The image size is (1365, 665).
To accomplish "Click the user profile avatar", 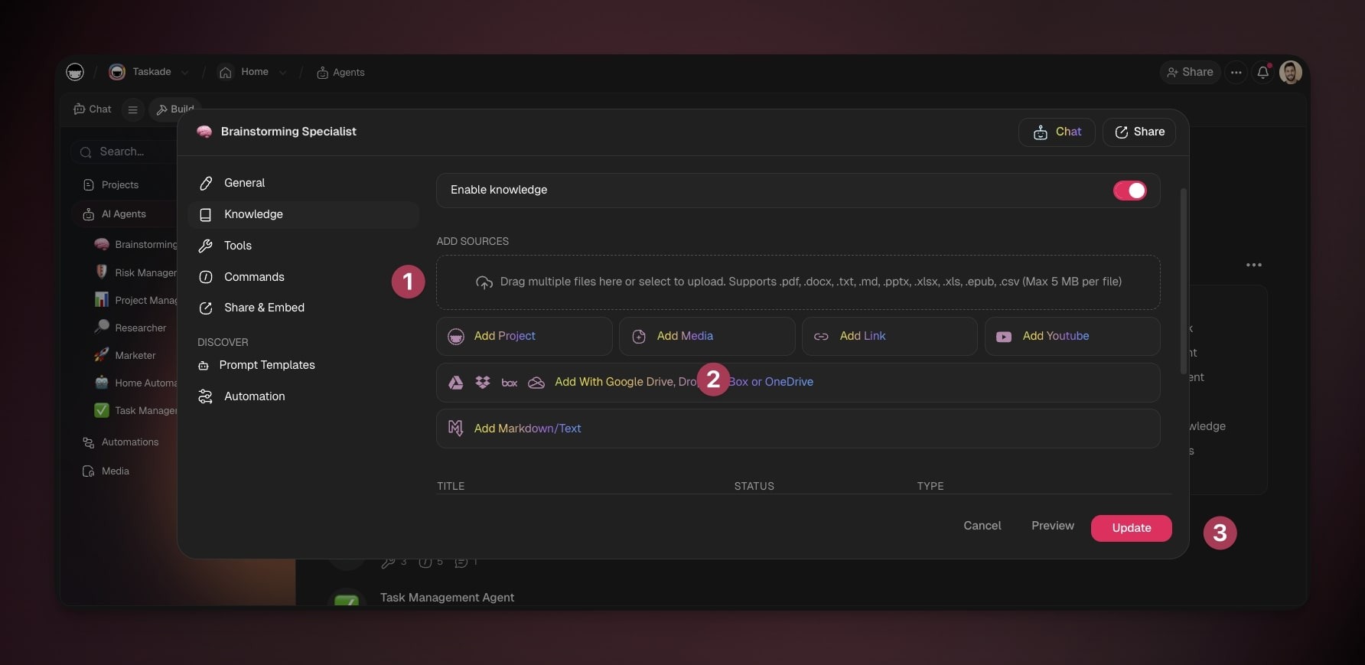I will (1290, 73).
